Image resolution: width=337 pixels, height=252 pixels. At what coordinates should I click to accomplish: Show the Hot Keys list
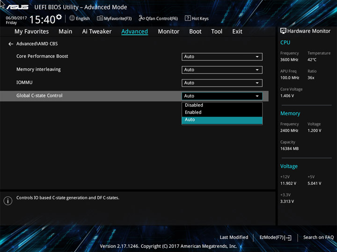[x=197, y=18]
